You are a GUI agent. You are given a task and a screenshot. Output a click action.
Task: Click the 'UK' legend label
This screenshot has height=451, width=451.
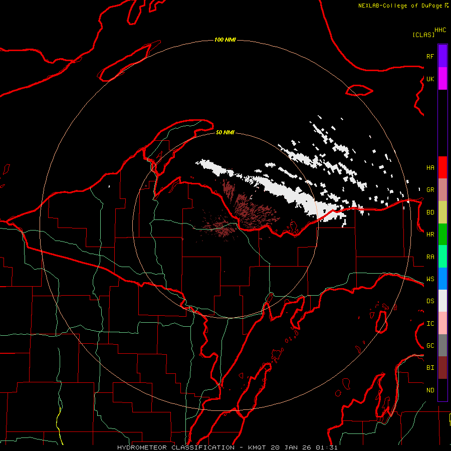(430, 79)
